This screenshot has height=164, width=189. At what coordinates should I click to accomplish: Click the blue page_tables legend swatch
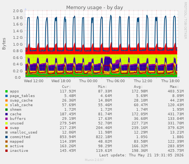[6, 96]
